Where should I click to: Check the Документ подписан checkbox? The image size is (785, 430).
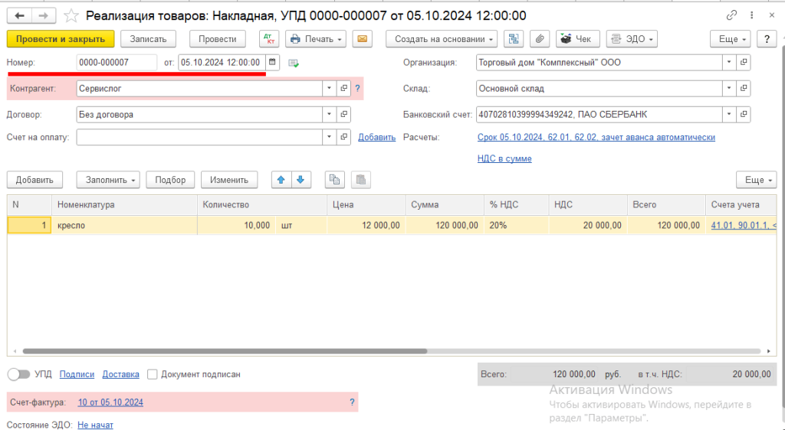point(153,374)
